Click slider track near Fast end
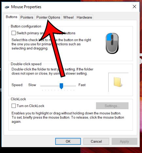Screen dimensions: 142x153 coord(74,86)
